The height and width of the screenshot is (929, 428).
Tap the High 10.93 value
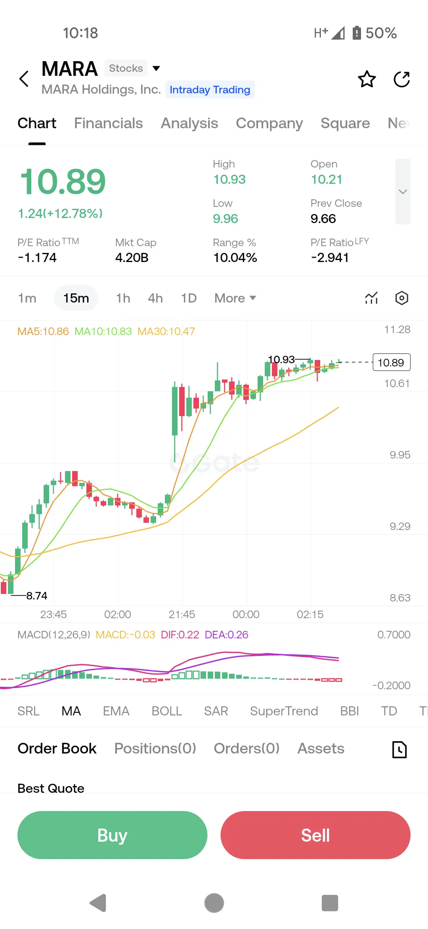(229, 179)
